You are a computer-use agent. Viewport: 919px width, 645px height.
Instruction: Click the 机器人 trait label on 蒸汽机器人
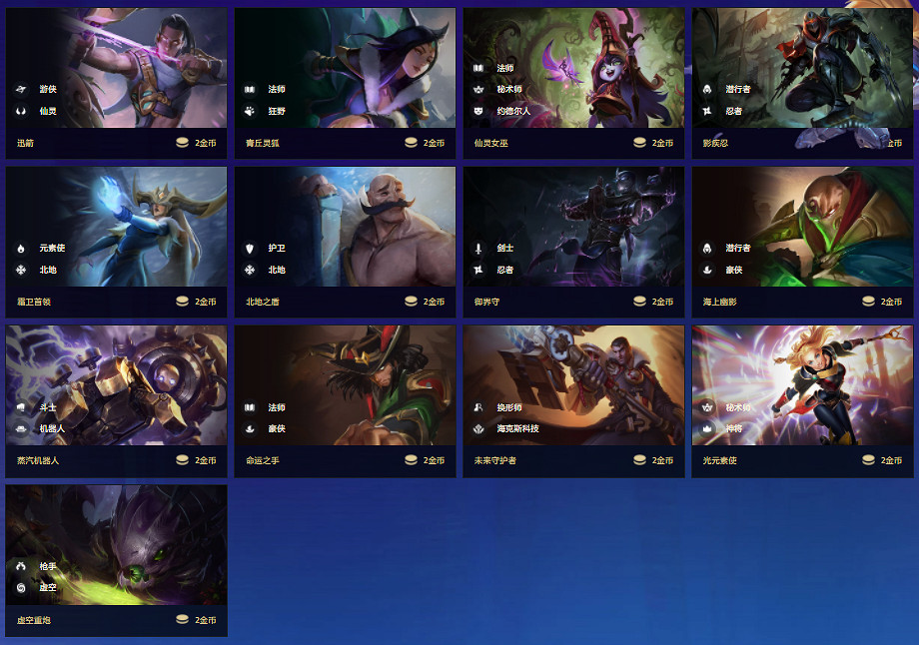pyautogui.click(x=52, y=428)
